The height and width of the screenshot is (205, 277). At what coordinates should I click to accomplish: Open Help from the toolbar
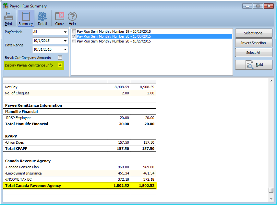pos(72,18)
